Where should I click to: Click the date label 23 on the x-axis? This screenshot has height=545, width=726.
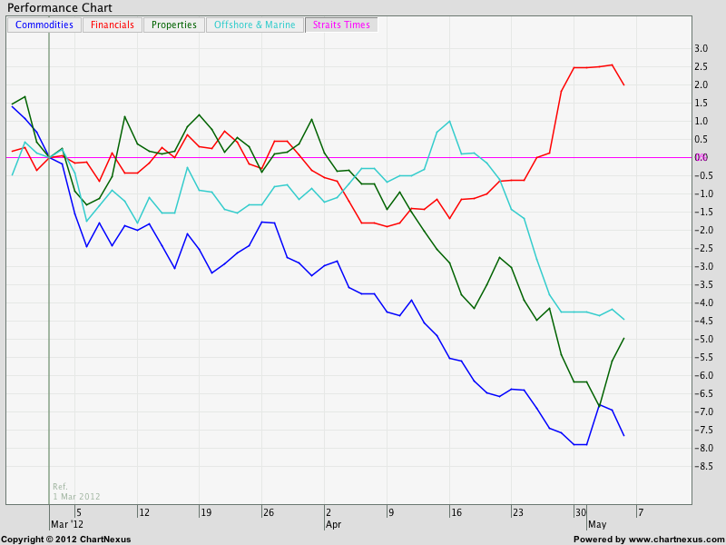point(518,512)
